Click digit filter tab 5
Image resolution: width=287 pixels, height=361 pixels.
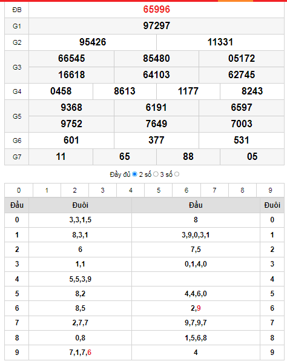(x=159, y=190)
